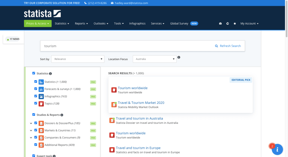Open Prices & Access dropdown button
The width and height of the screenshot is (288, 157).
coord(38,24)
